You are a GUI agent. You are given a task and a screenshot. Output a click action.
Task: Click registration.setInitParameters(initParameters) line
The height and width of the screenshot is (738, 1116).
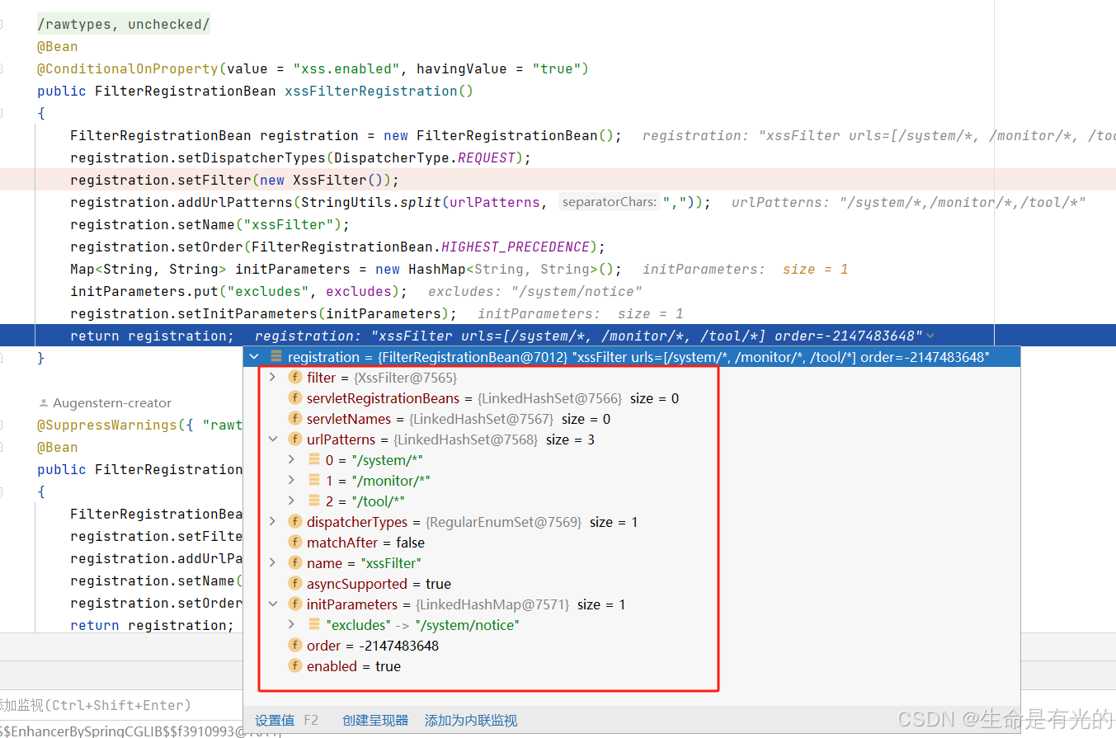coord(264,313)
